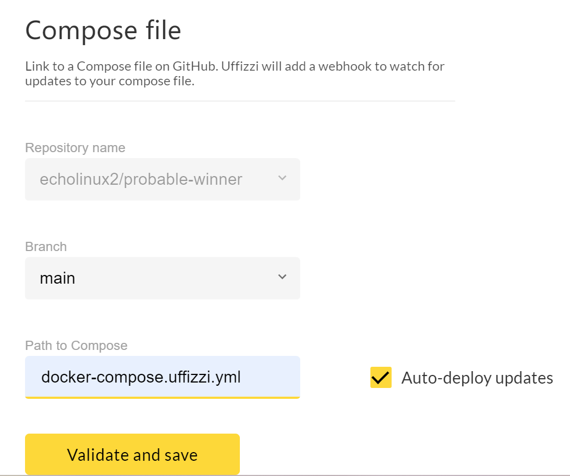Screen dimensions: 570x476
Task: Click the 'Link to a Compose file' description
Action: tap(234, 74)
